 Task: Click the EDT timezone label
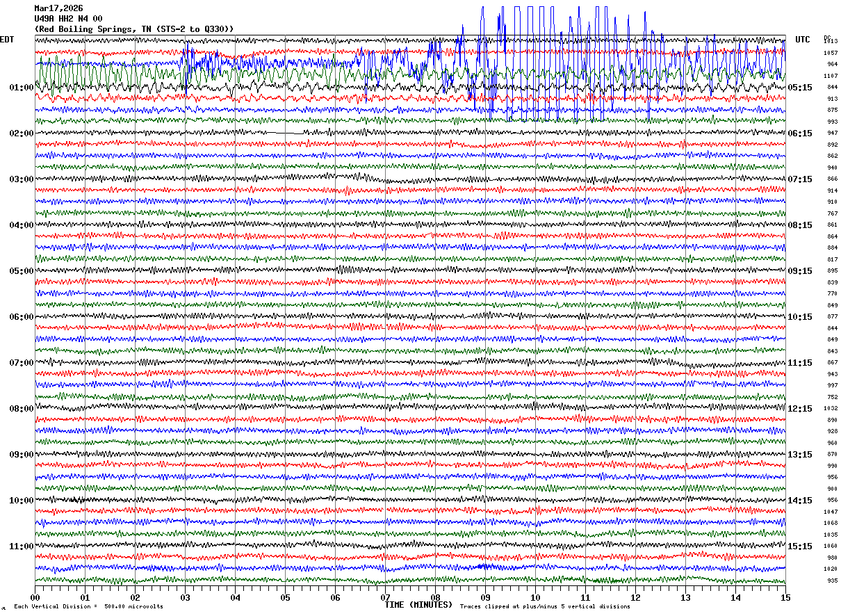(7, 40)
